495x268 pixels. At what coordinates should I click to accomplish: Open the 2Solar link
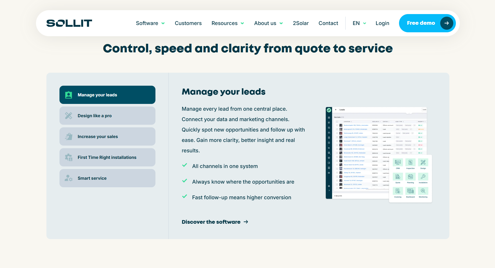coord(301,23)
